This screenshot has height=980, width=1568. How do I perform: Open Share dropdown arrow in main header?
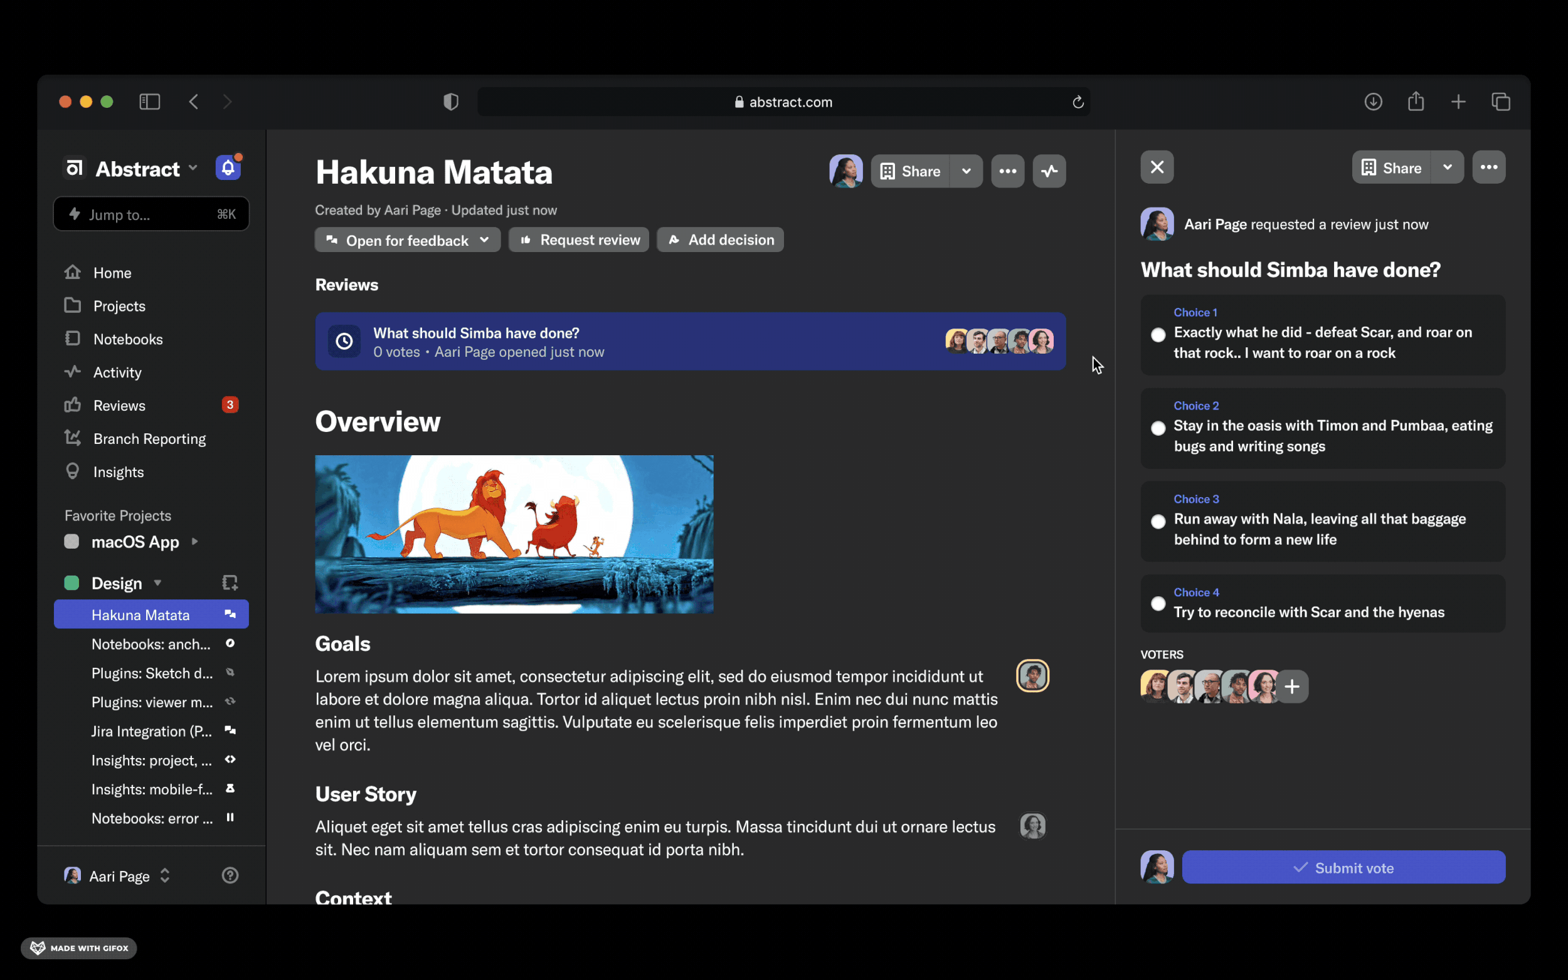(x=966, y=171)
